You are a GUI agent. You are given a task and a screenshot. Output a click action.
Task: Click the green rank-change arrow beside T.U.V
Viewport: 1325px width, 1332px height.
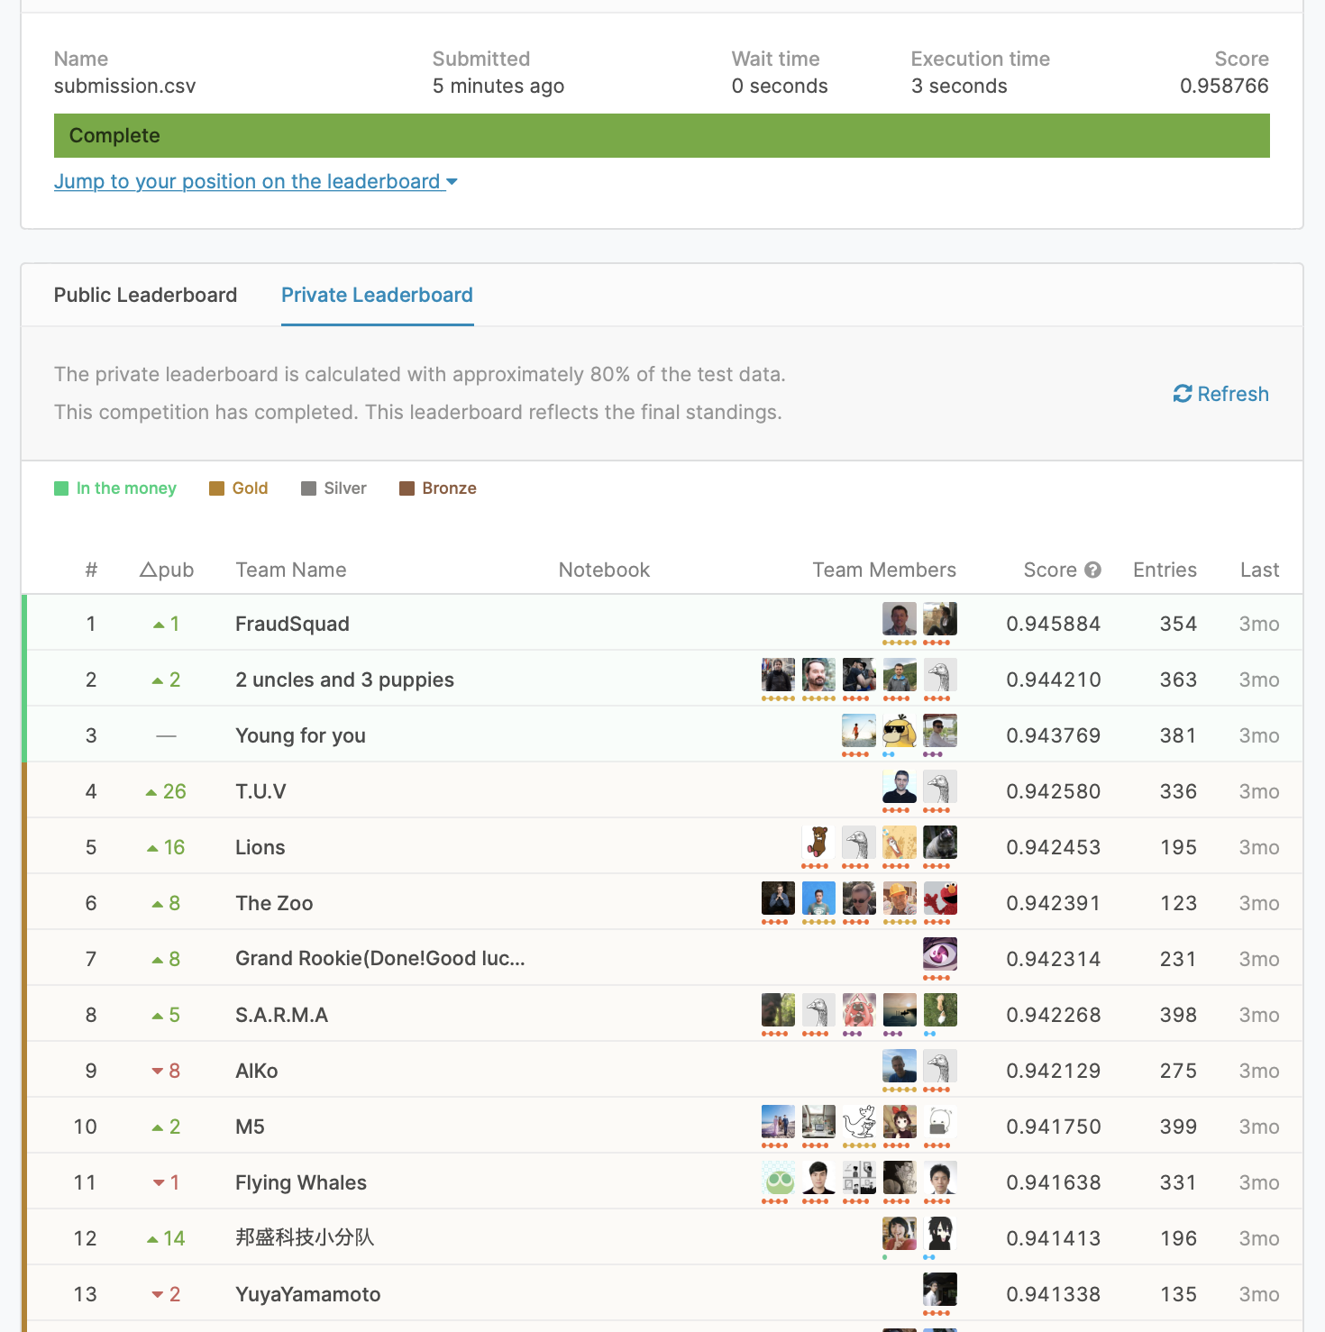153,790
